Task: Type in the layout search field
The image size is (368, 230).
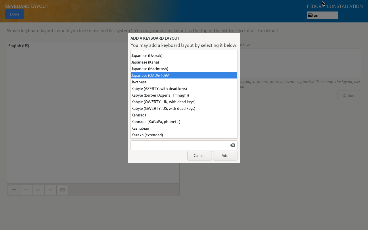Action: (x=180, y=145)
